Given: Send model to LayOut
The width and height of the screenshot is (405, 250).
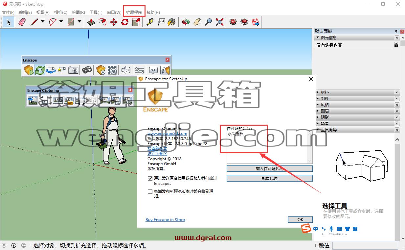Looking at the screenshot, I should coord(256,22).
